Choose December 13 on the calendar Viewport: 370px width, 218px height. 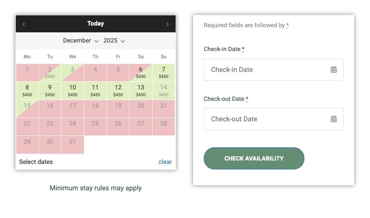click(x=141, y=90)
